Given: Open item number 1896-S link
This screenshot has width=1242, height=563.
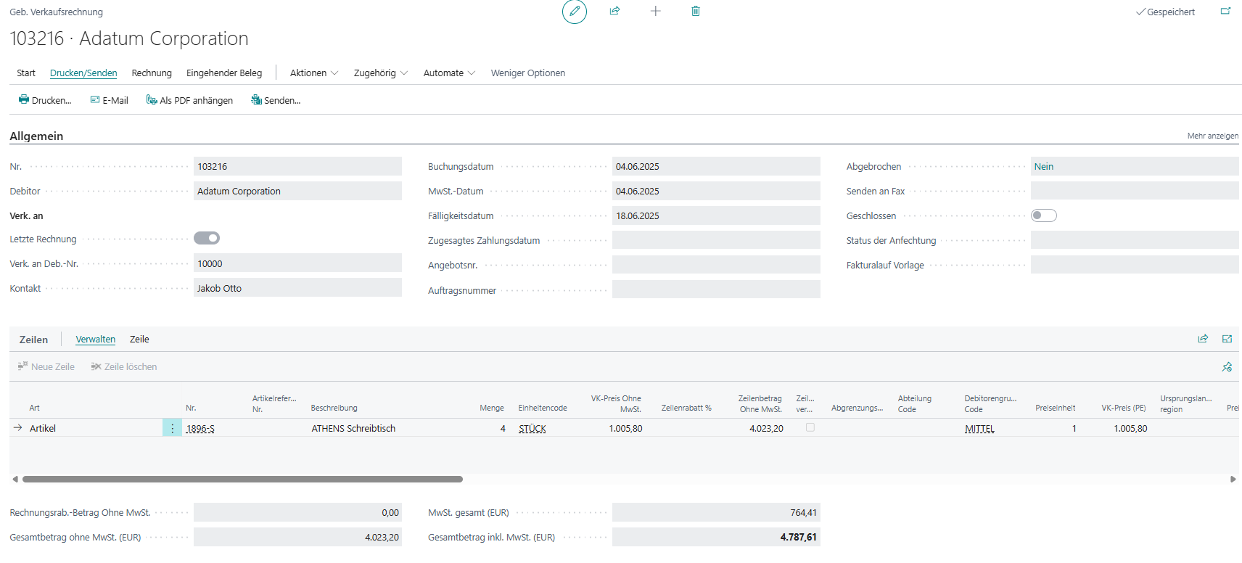Looking at the screenshot, I should (200, 429).
